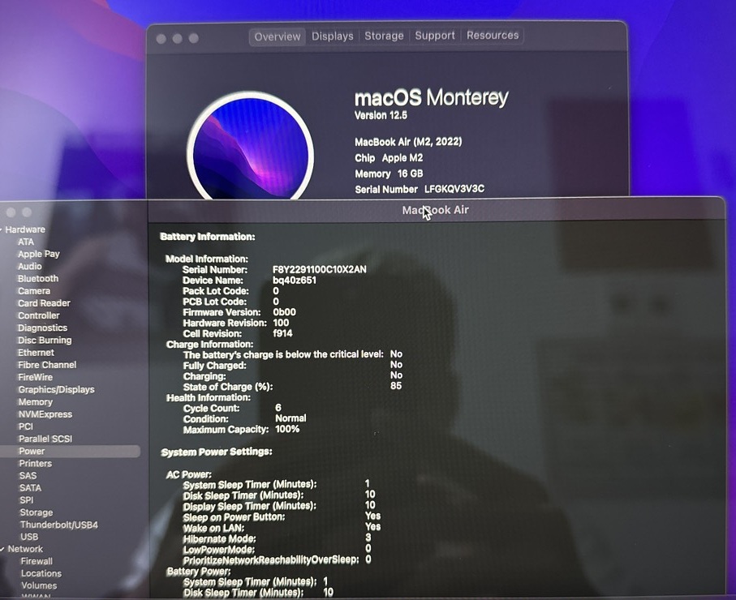Select Card Reader in the sidebar

coord(44,303)
